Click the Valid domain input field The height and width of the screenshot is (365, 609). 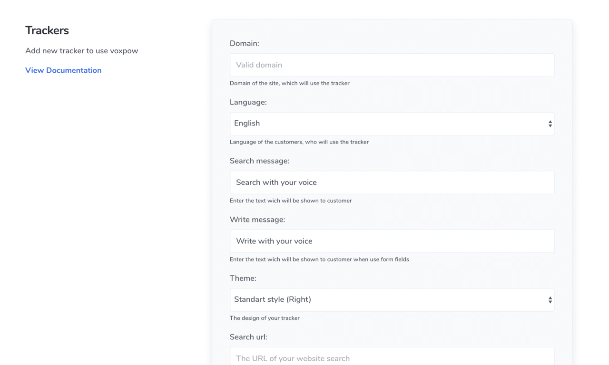(392, 65)
